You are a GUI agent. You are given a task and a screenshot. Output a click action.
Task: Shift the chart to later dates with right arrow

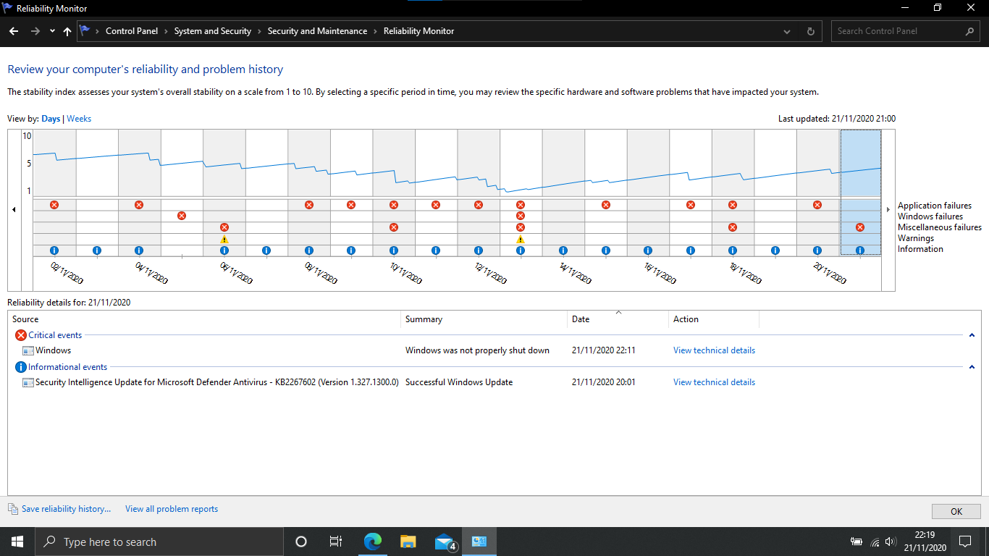click(x=888, y=210)
